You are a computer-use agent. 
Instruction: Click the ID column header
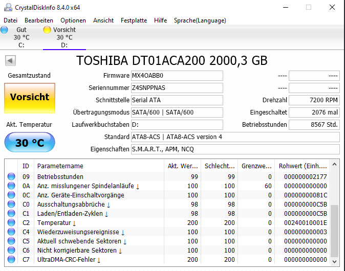[x=26, y=166]
